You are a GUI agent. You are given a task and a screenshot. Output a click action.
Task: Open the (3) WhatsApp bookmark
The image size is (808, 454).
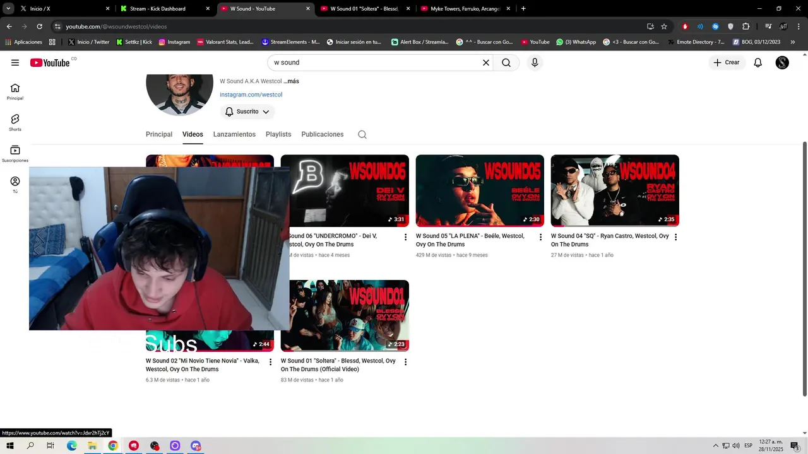pos(576,42)
